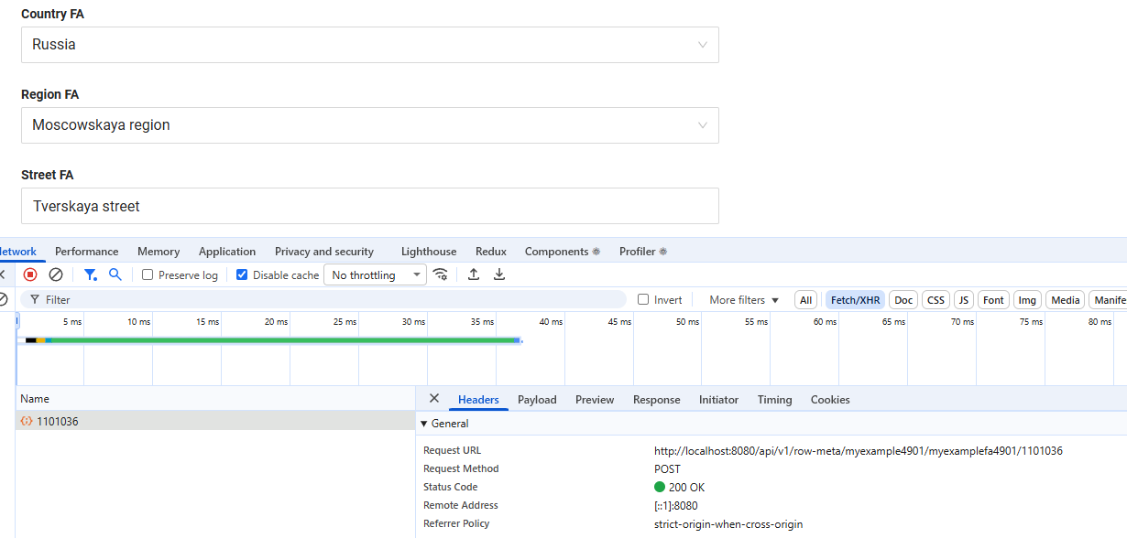Select the Fetch/XHR filter button
Screen dimensions: 1127x538
click(x=854, y=300)
